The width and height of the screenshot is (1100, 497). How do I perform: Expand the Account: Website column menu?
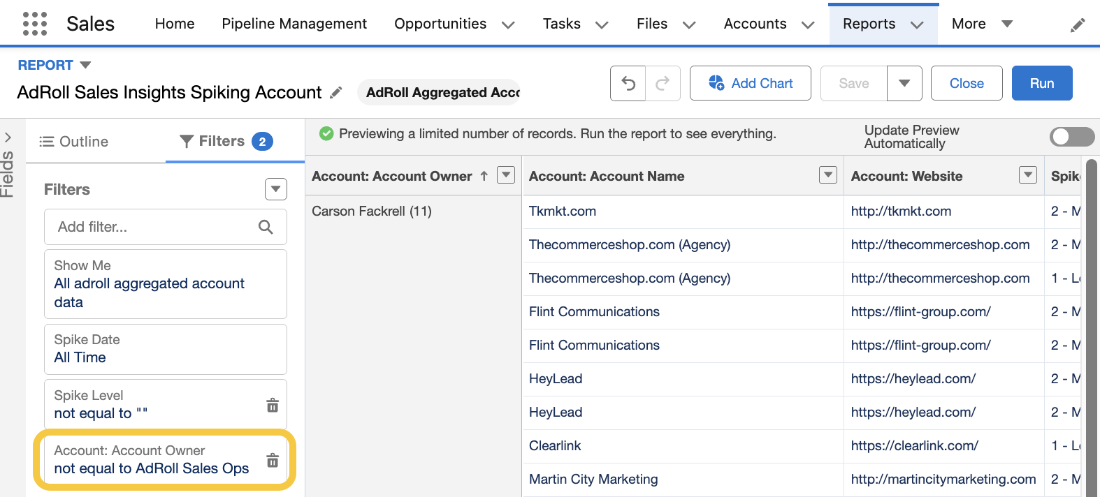point(1027,175)
